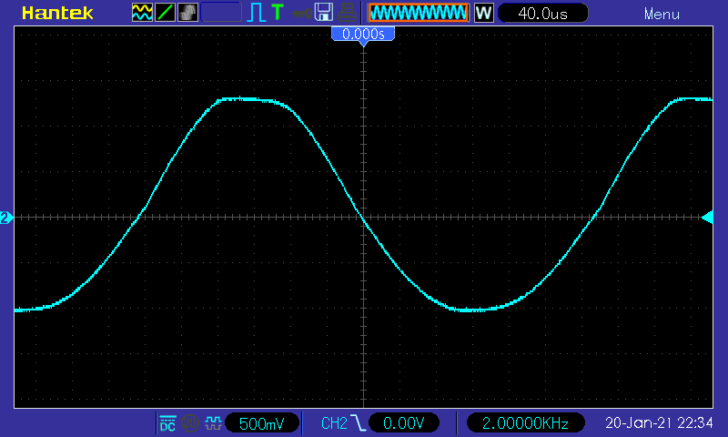Viewport: 728px width, 437px height.
Task: Click the W window indicator icon
Action: click(x=483, y=13)
